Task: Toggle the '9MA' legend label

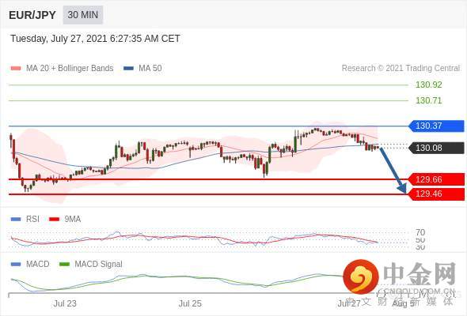Action: click(72, 219)
